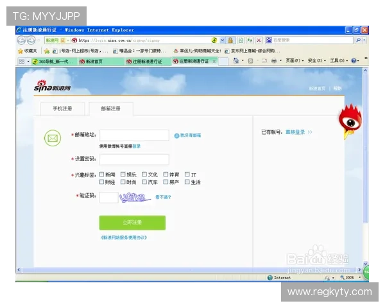
Task: Expand the 工具(O) dropdown menu
Action: pos(339,61)
